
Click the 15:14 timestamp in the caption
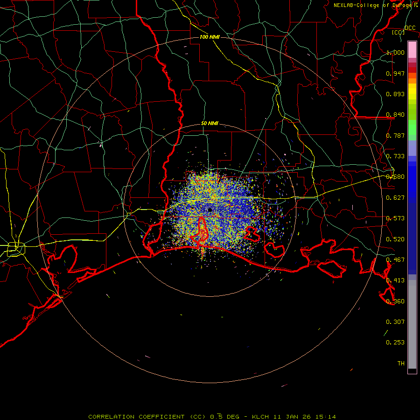325,417
